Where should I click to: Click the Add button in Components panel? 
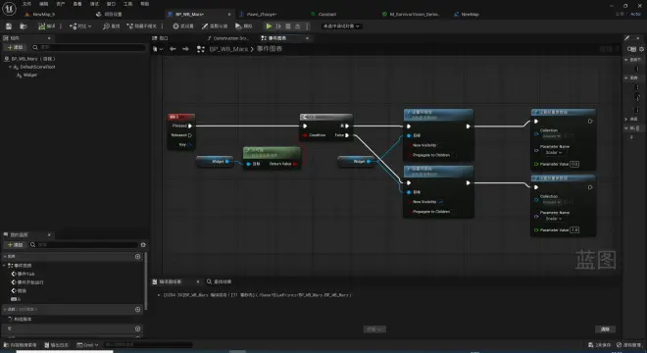(16, 47)
